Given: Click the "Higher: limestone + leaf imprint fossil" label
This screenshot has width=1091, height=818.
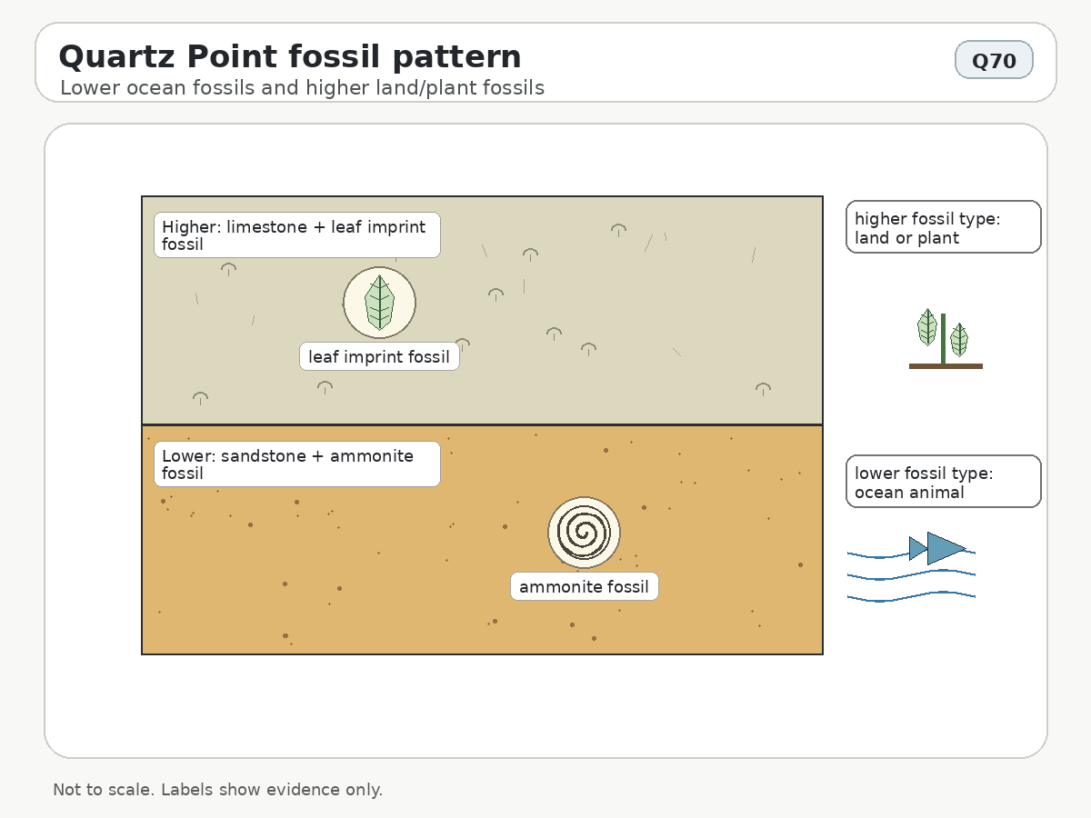Looking at the screenshot, I should pos(297,235).
